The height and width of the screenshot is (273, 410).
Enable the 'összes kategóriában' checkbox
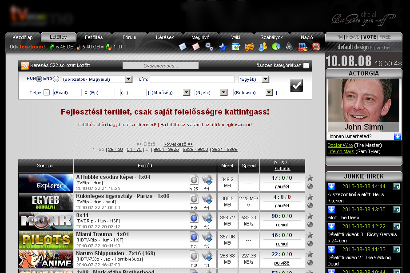(x=306, y=66)
